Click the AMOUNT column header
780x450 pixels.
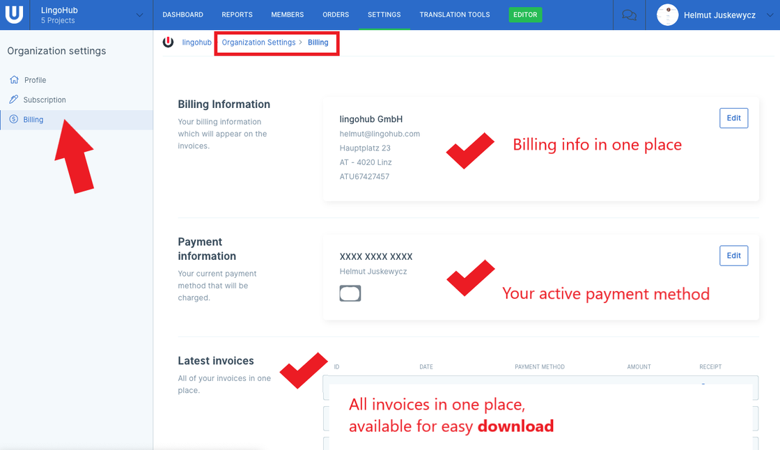(x=639, y=367)
